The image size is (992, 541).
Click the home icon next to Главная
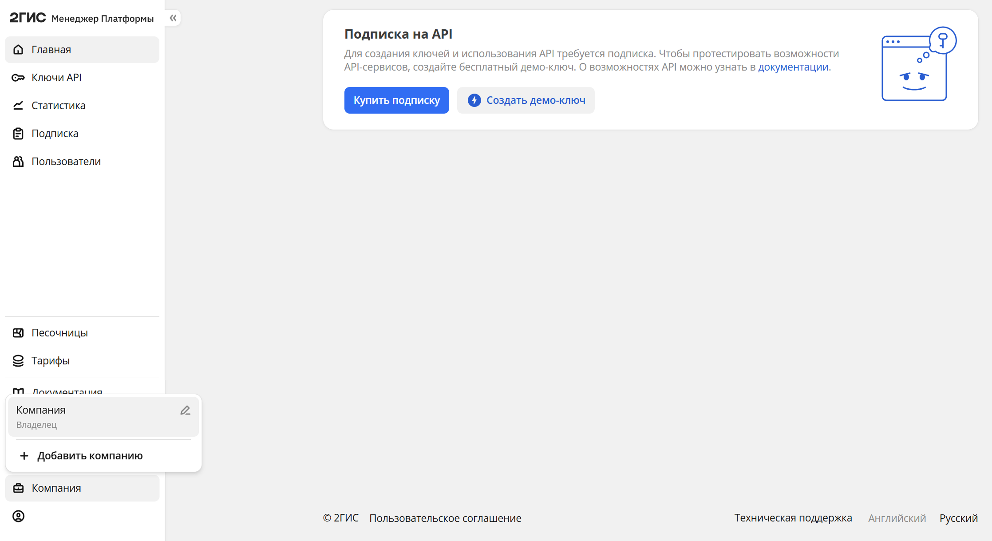coord(18,50)
